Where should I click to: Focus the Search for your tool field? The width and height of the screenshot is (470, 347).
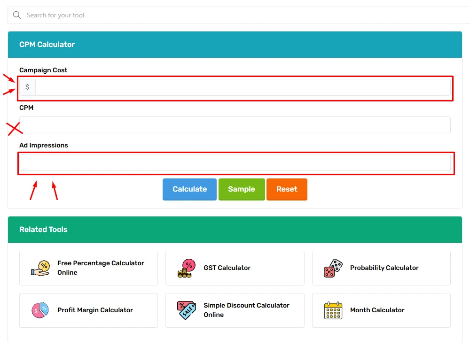click(x=239, y=15)
